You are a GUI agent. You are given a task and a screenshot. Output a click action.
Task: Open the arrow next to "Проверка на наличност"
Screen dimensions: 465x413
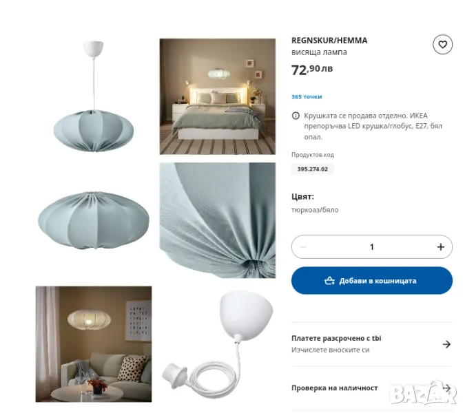point(446,388)
